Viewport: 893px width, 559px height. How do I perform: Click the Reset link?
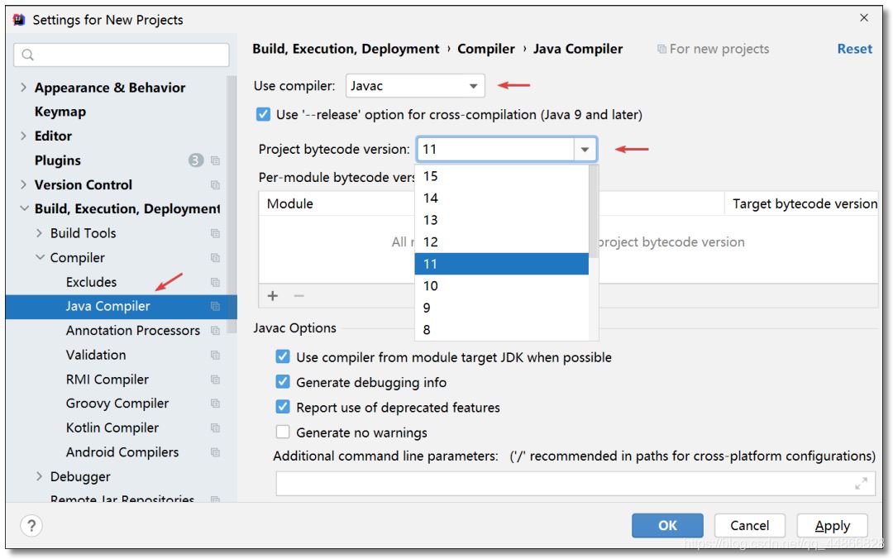pos(854,49)
